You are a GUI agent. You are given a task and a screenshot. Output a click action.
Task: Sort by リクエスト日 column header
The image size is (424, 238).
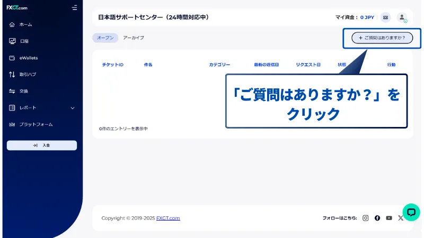tap(308, 65)
